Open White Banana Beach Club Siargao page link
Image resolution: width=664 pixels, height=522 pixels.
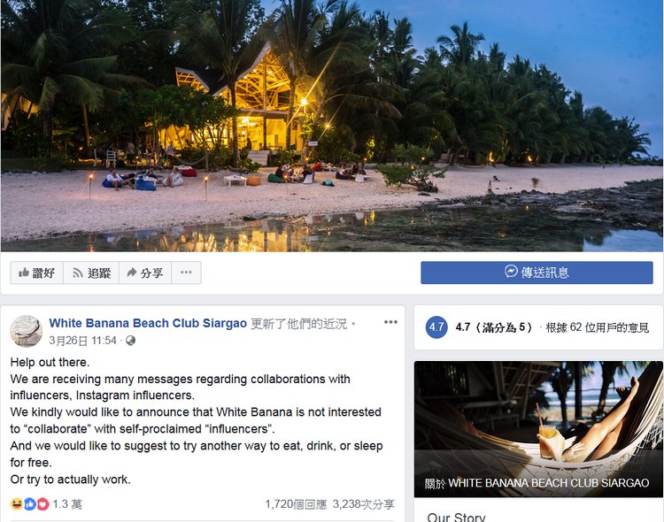coord(148,323)
